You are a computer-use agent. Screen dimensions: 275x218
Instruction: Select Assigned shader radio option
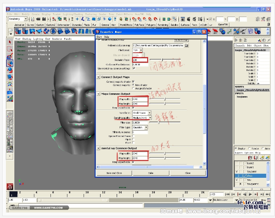(x=133, y=88)
